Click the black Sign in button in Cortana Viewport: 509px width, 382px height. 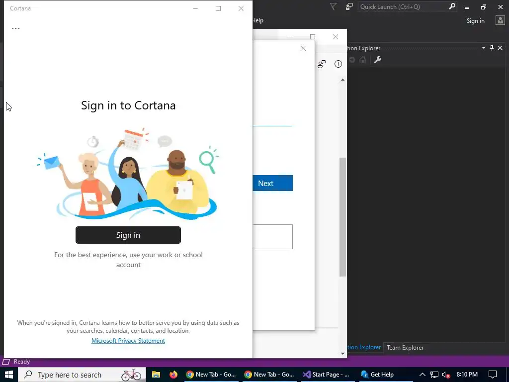(x=128, y=235)
